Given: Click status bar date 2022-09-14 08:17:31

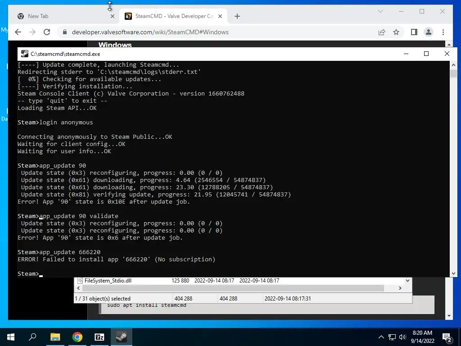Looking at the screenshot, I should coord(288,298).
